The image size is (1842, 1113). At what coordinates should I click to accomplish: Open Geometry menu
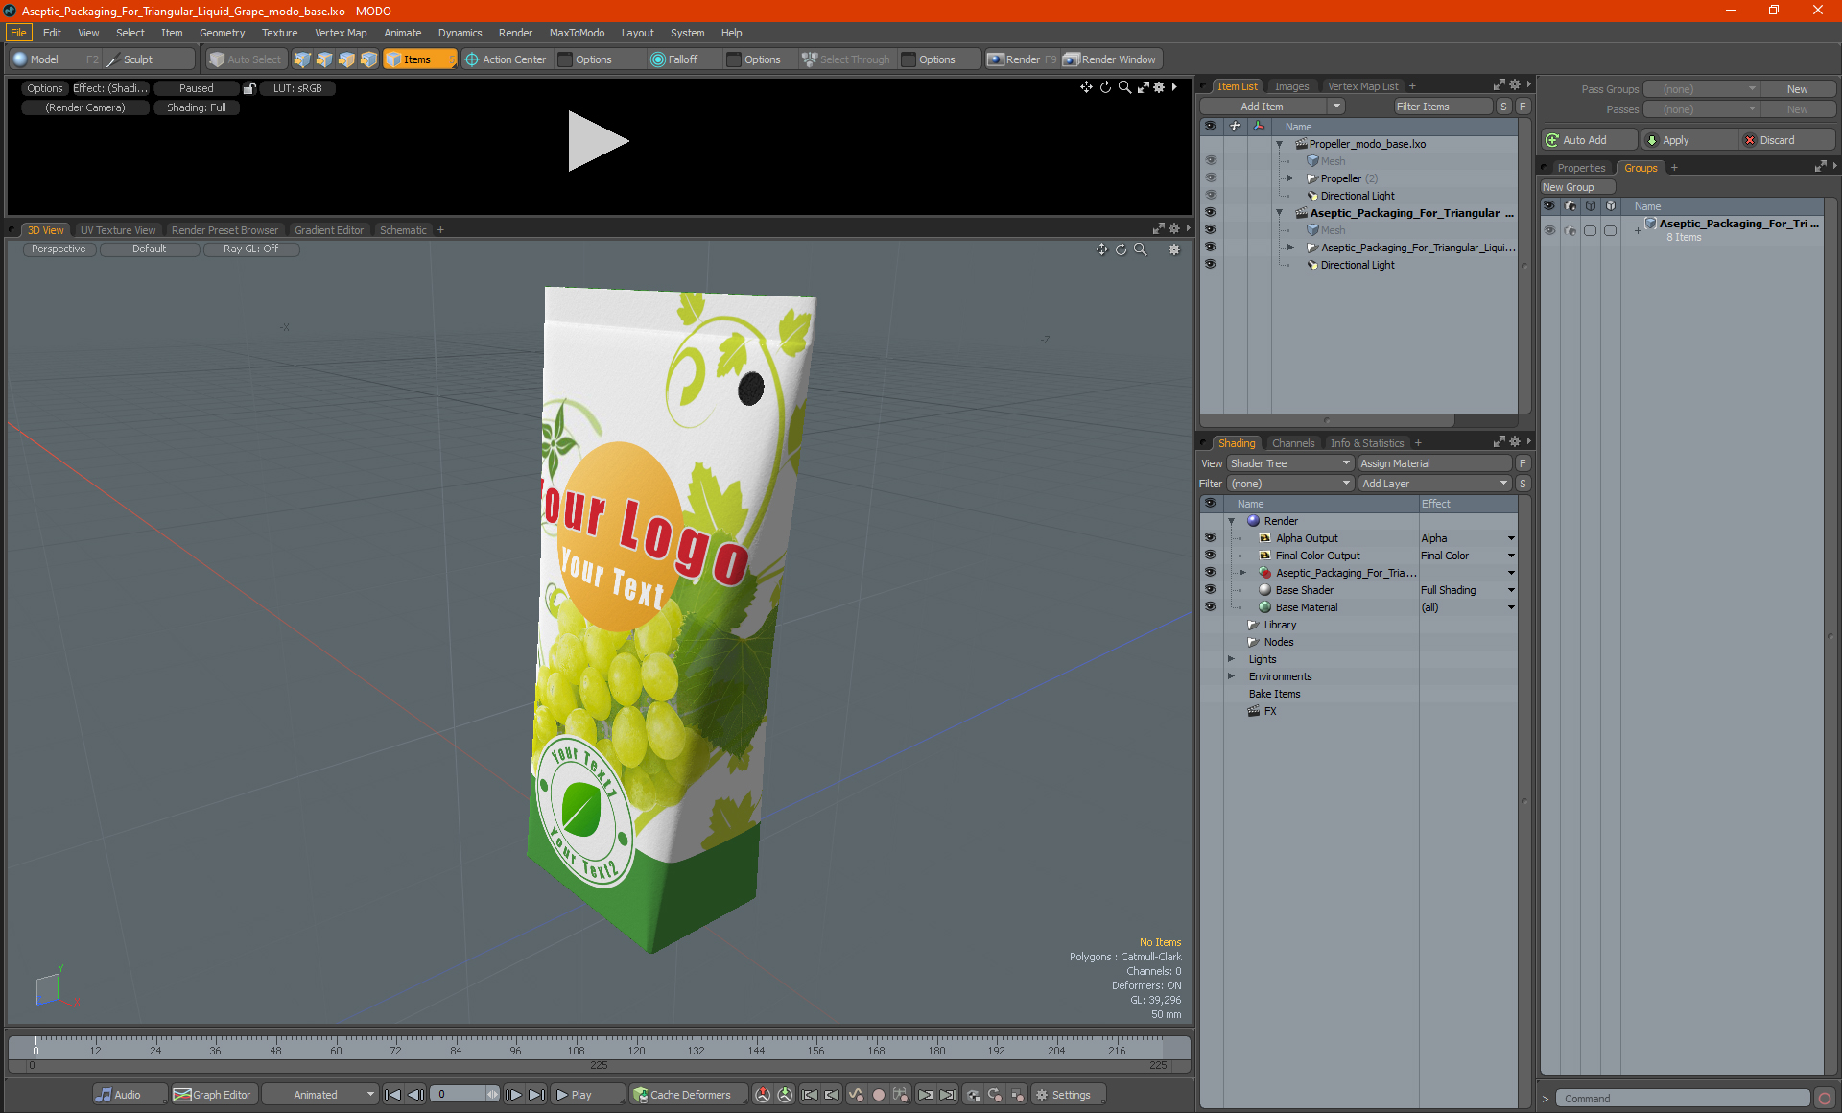[x=222, y=33]
